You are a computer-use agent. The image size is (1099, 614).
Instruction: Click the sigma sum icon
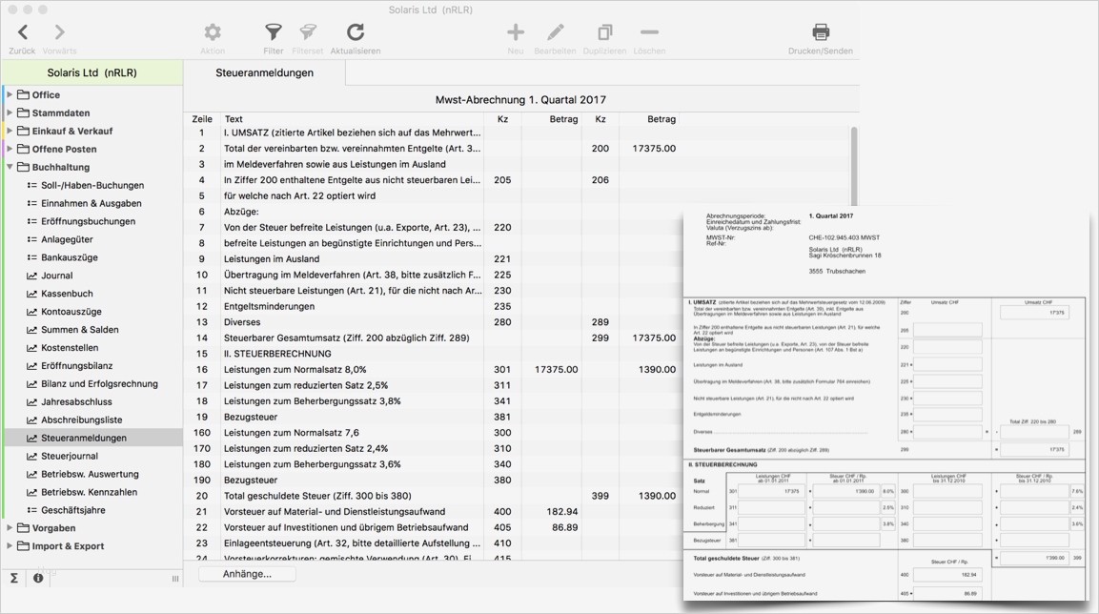point(14,579)
